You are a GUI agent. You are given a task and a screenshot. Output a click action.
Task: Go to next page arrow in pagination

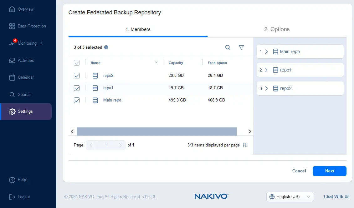pyautogui.click(x=120, y=145)
